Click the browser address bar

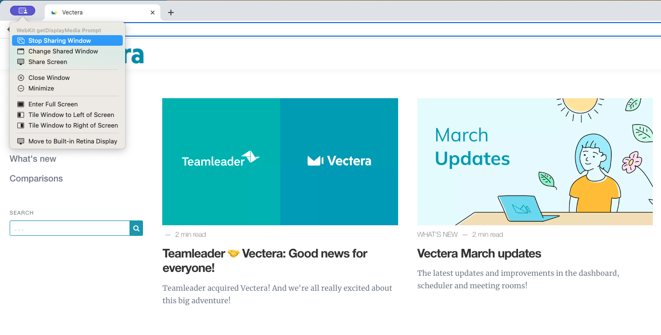point(393,29)
